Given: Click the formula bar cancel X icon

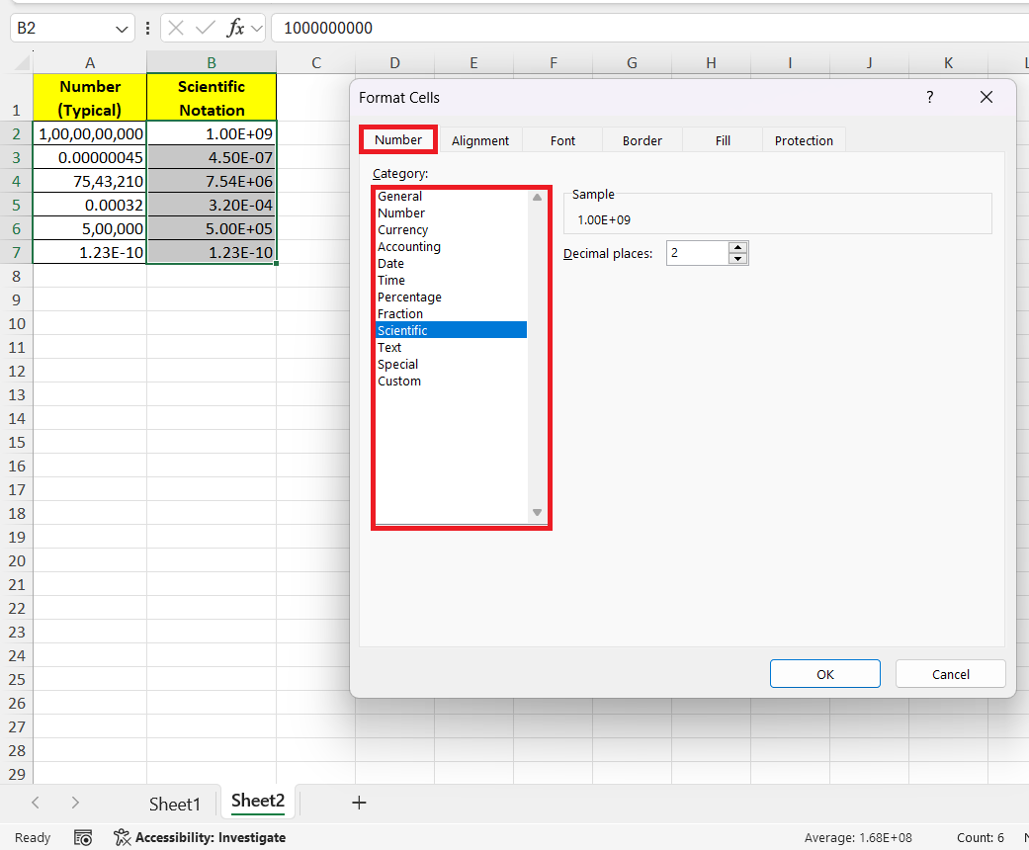Looking at the screenshot, I should 176,28.
